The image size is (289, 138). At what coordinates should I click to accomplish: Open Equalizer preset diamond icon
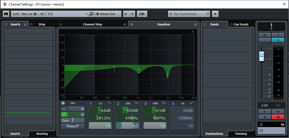point(195,24)
